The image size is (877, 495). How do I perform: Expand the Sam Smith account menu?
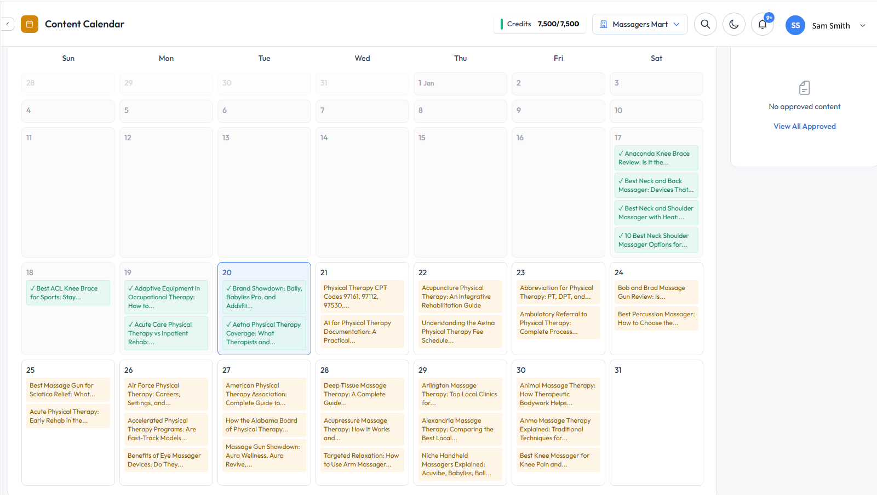(x=862, y=26)
